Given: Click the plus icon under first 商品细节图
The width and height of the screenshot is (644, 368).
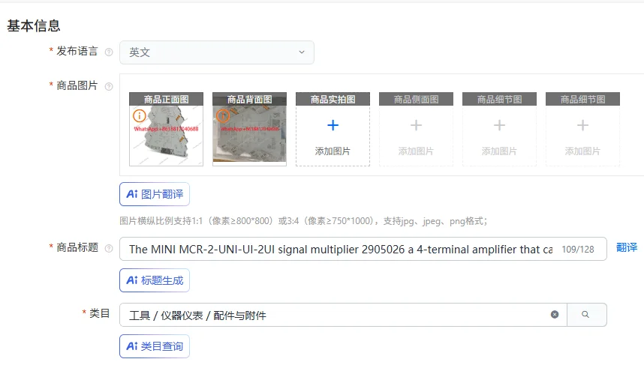Looking at the screenshot, I should click(x=499, y=125).
